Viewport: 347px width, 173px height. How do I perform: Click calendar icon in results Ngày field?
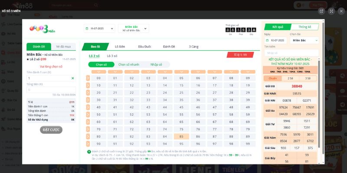(268, 40)
